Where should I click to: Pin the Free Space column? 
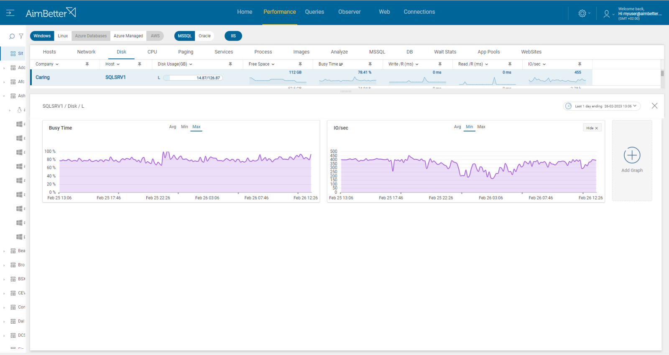(300, 64)
